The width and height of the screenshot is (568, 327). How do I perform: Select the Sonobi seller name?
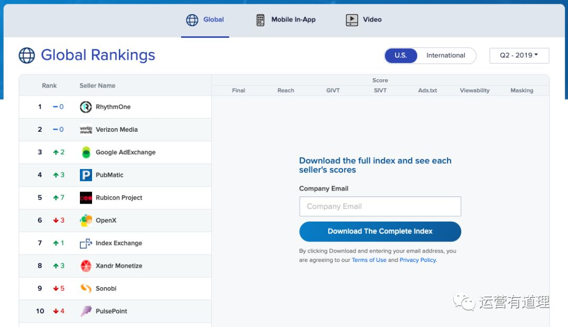click(106, 288)
